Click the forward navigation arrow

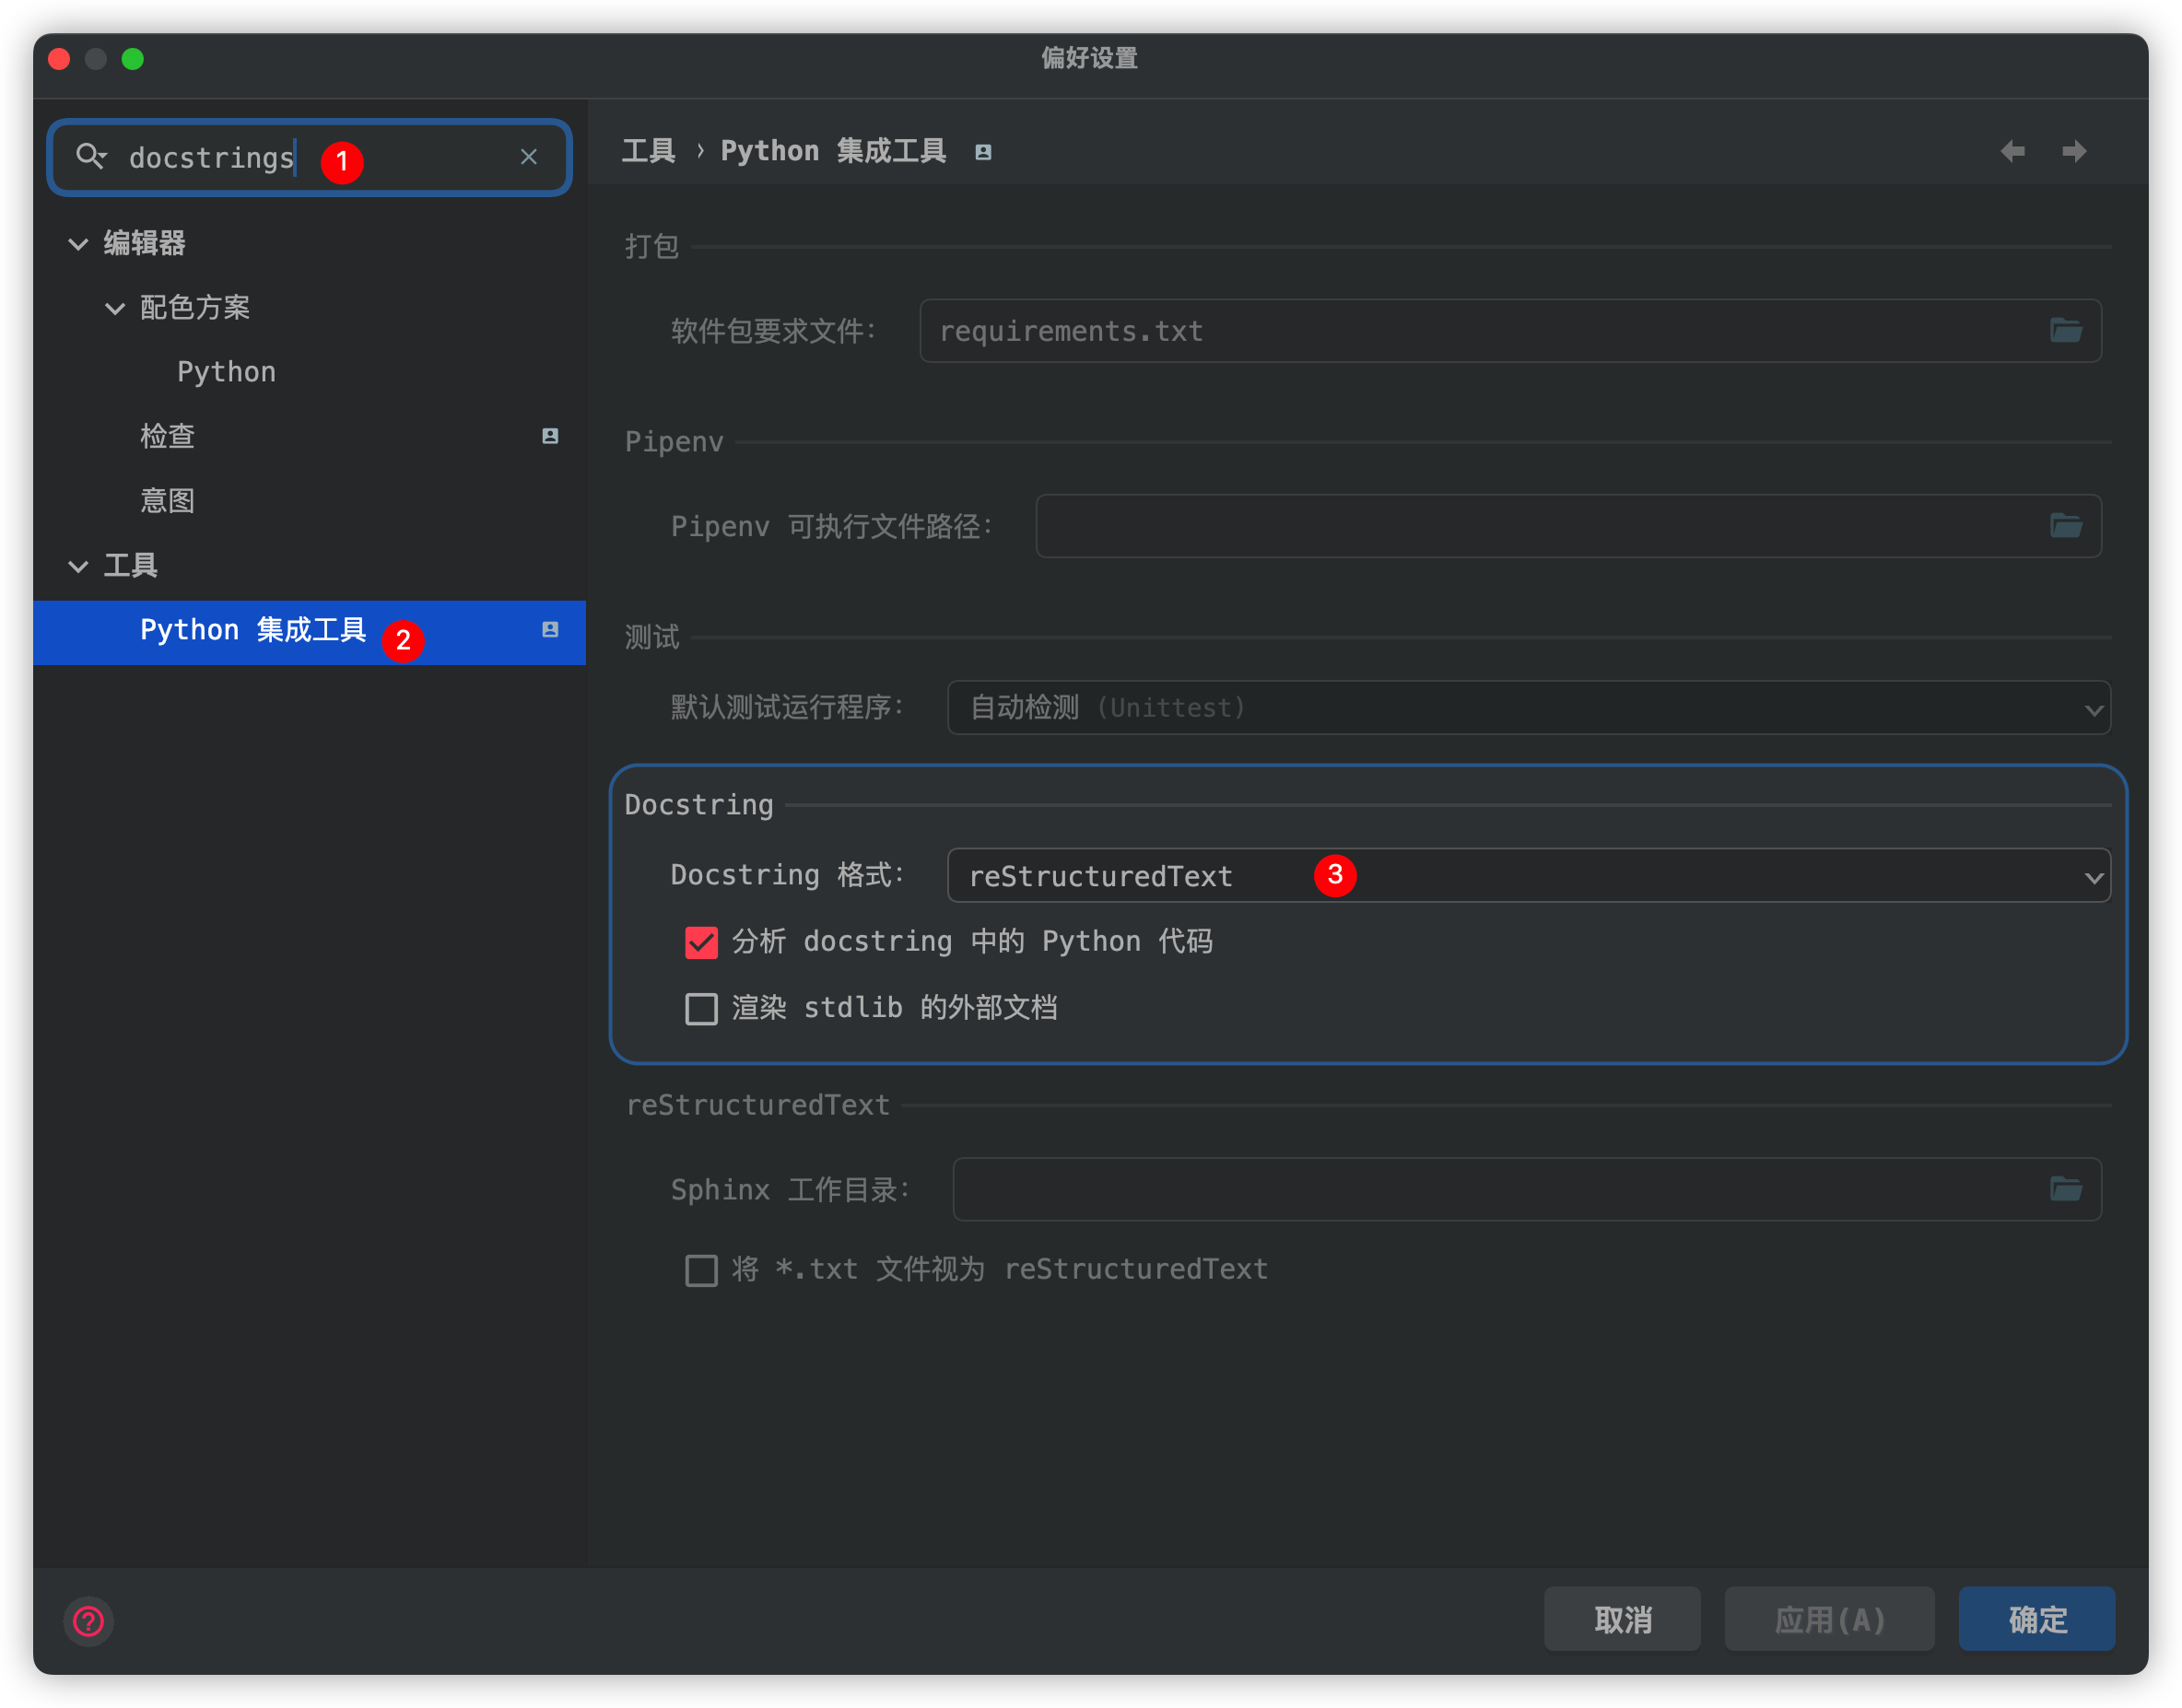pos(2073,151)
